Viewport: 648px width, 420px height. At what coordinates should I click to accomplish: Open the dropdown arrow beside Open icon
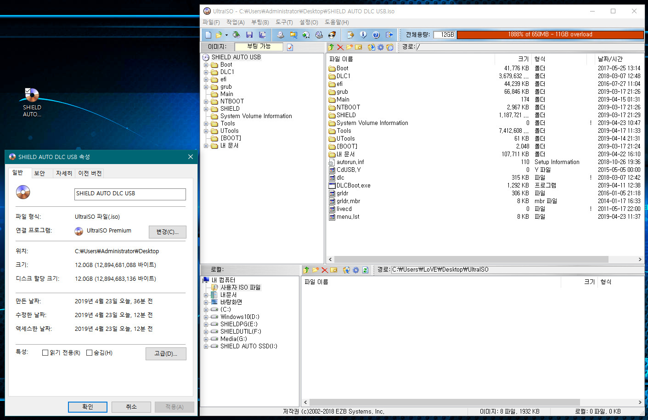226,35
